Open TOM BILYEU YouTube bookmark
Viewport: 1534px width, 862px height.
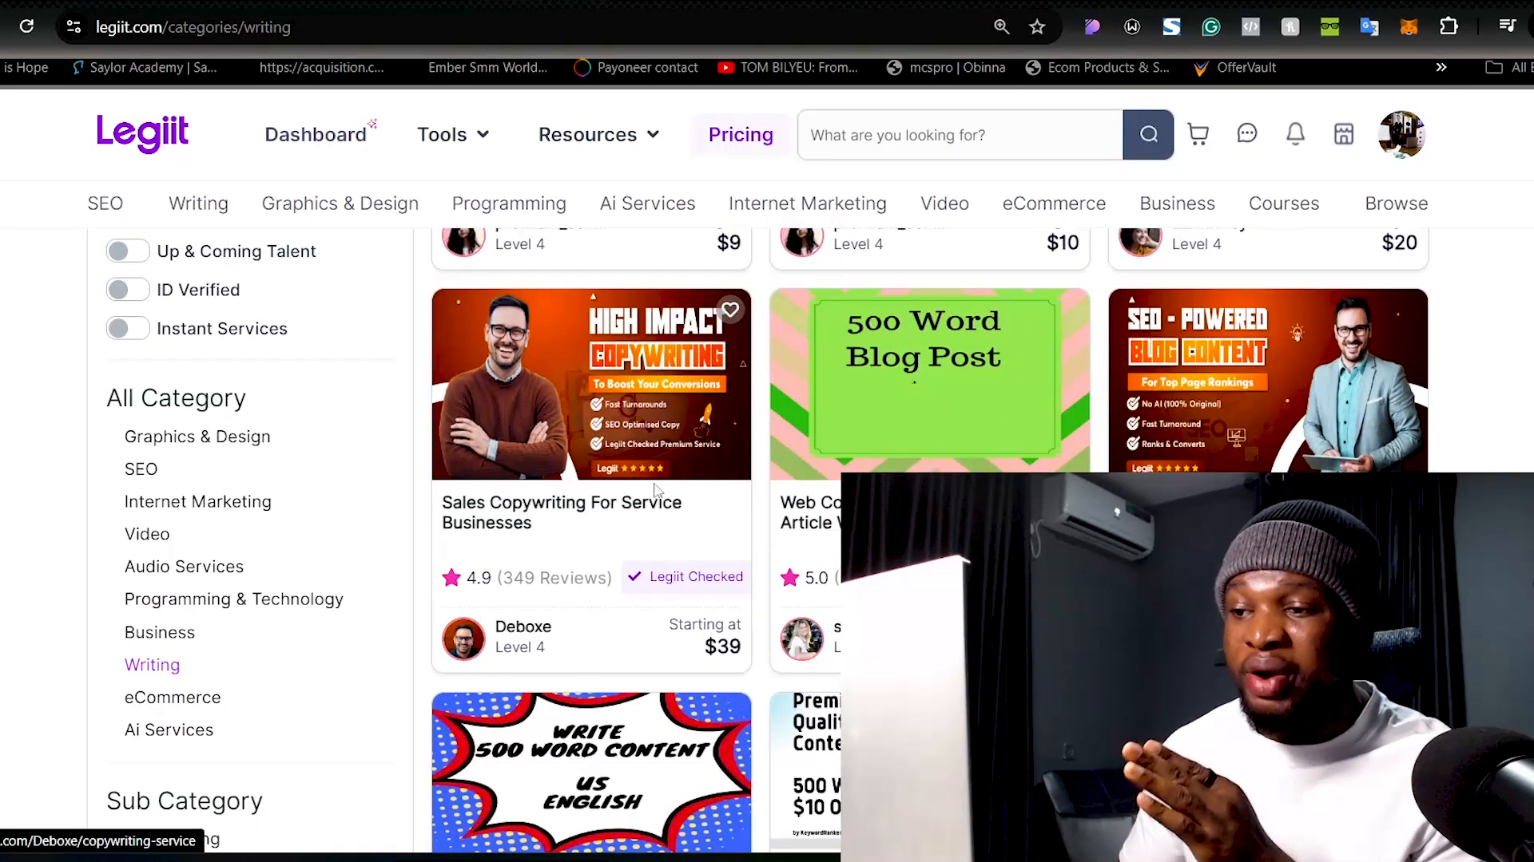(788, 67)
